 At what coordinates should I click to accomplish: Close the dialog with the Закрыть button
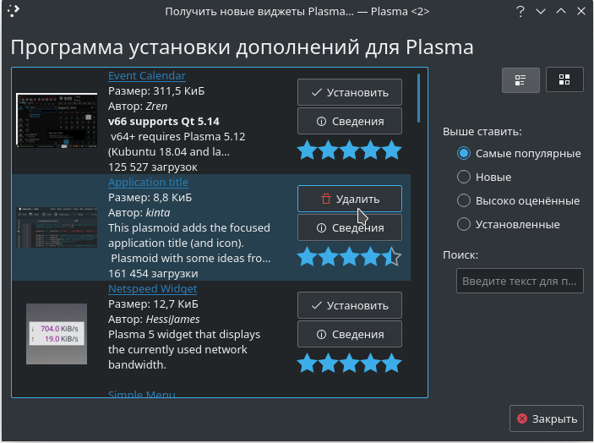[x=547, y=418]
